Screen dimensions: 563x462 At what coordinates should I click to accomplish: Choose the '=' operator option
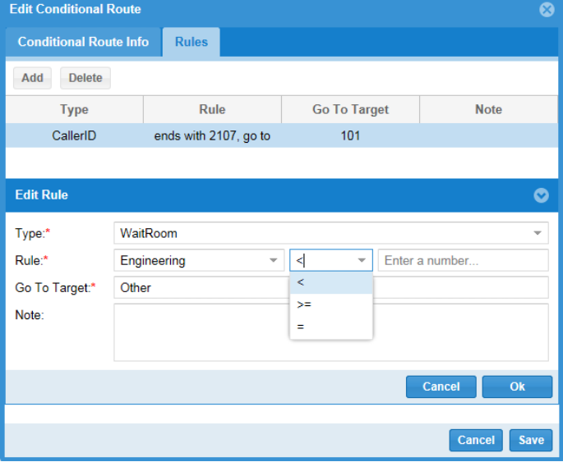point(331,327)
